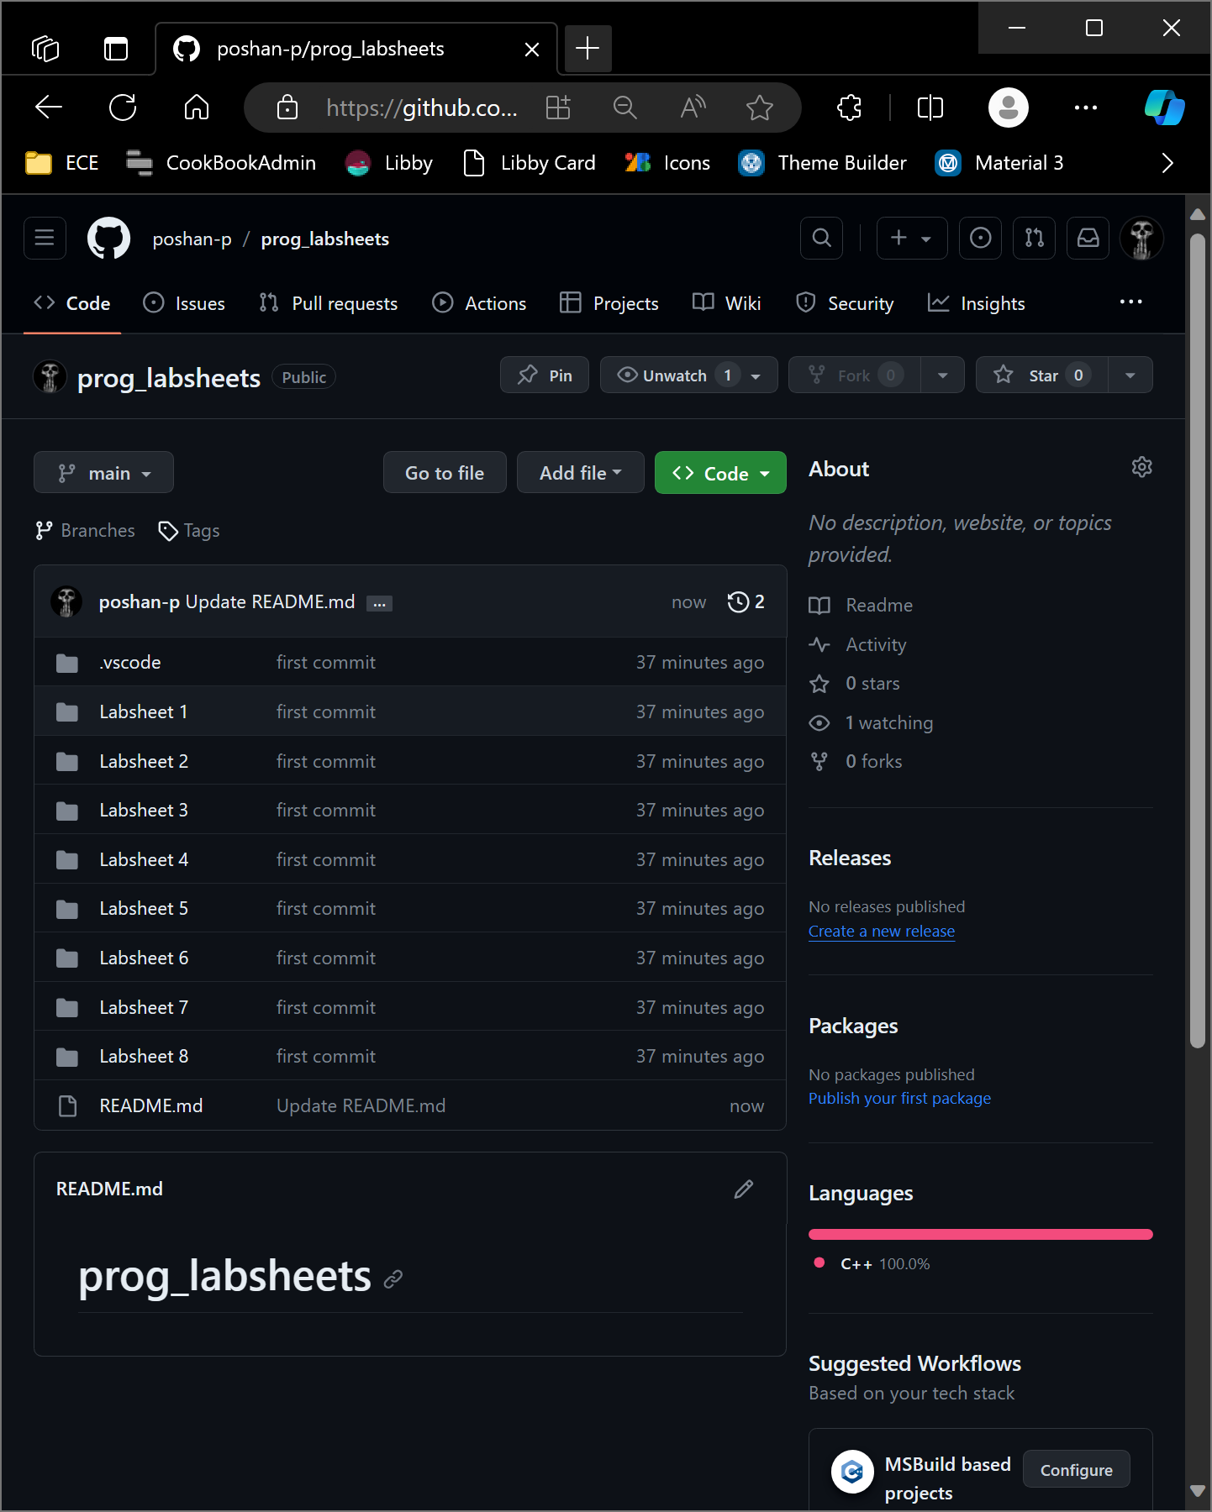This screenshot has width=1212, height=1512.
Task: Open pull requests shortcut icon in header
Action: pyautogui.click(x=1034, y=239)
